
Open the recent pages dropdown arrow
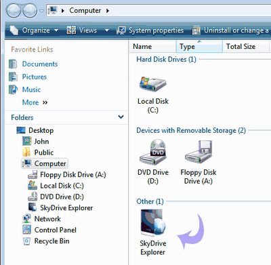pos(42,11)
